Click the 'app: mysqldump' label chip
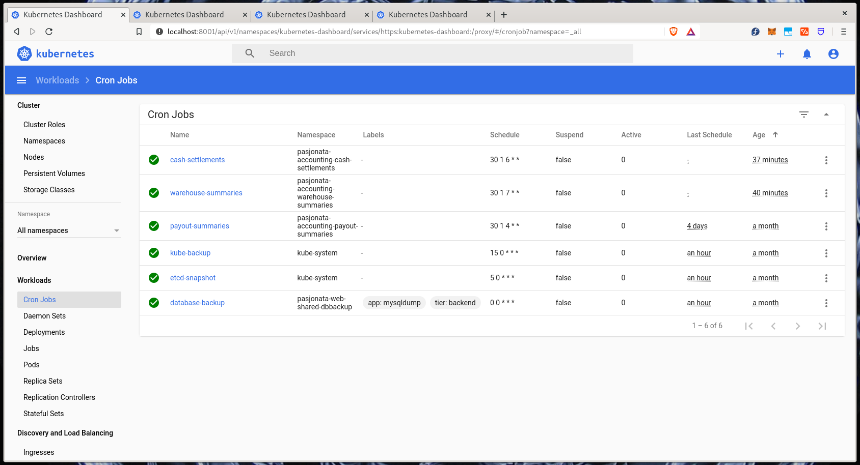860x465 pixels. pos(394,303)
